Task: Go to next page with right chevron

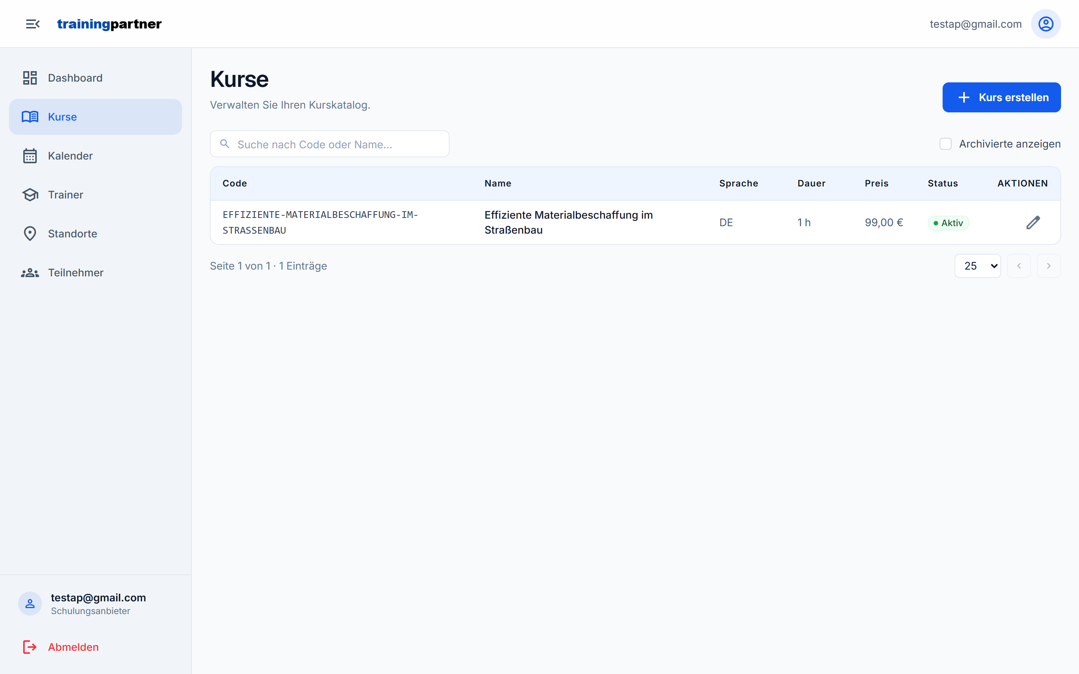Action: [x=1049, y=266]
